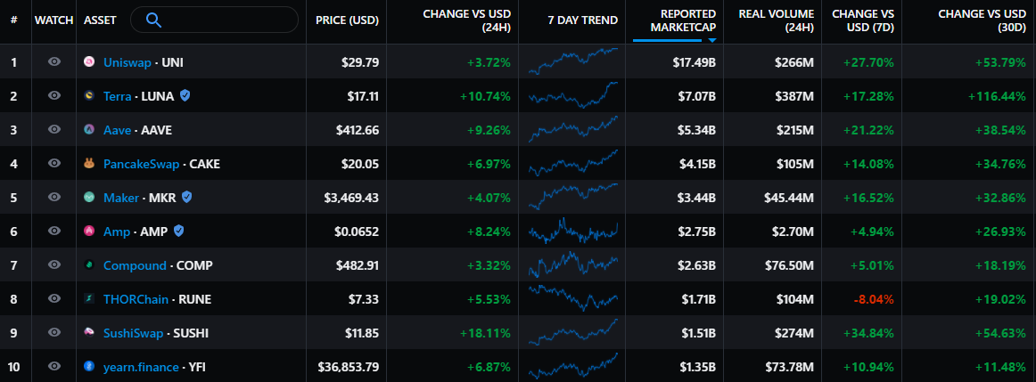Open the Compound asset page link
The height and width of the screenshot is (382, 1036).
pos(135,265)
